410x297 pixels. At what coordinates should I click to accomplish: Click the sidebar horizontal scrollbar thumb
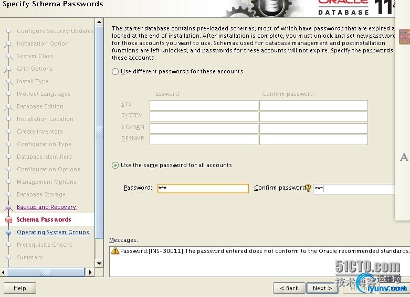46,272
